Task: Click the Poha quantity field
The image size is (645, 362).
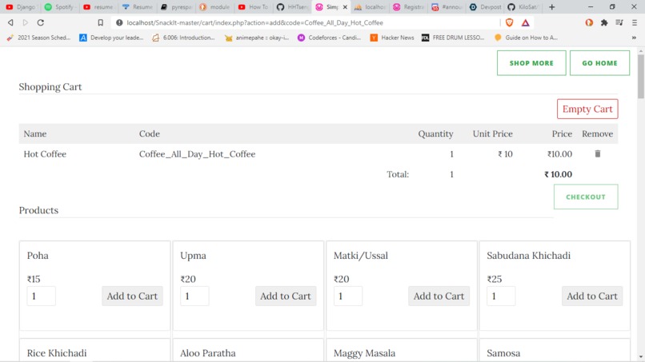Action: tap(41, 296)
